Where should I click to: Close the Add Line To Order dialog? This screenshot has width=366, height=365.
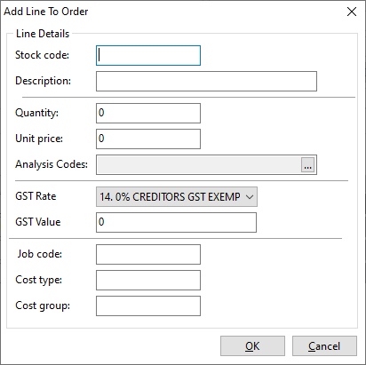[352, 12]
